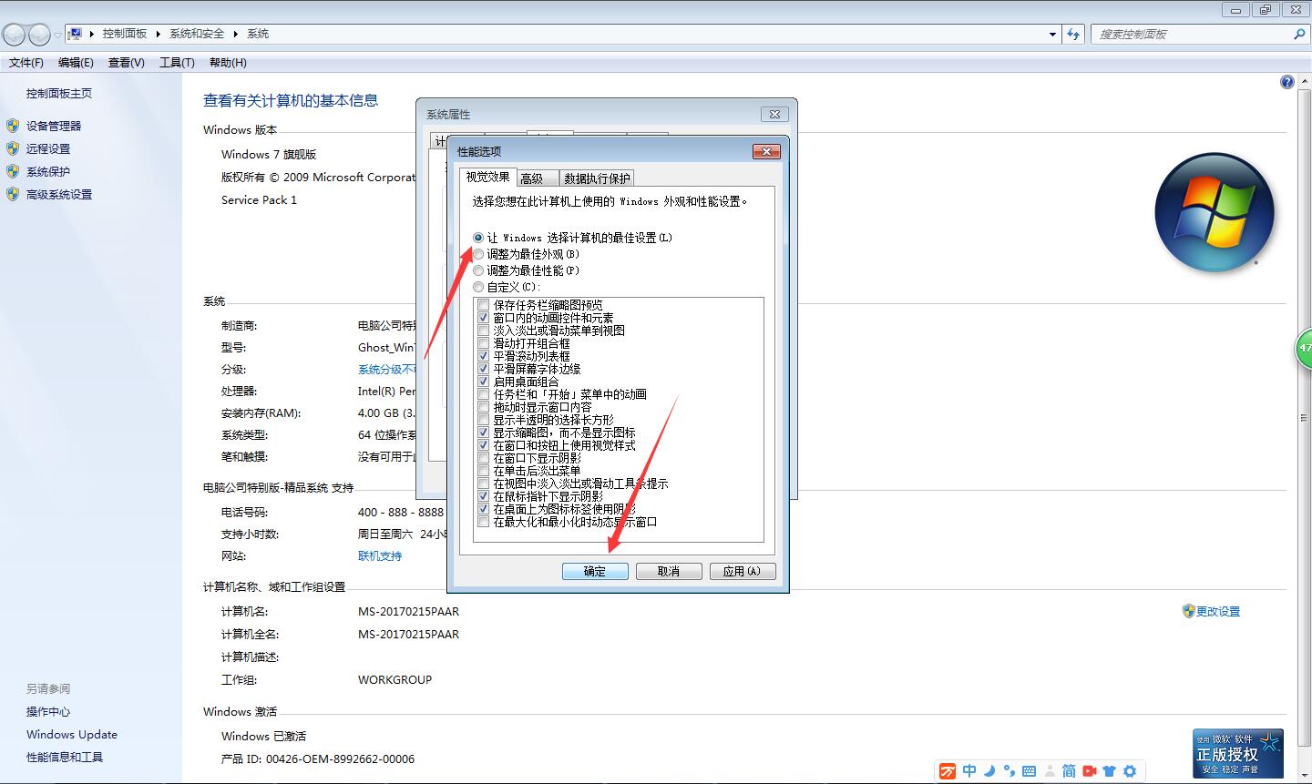Click the 取消 button
Screen dimensions: 1312x784
(669, 571)
